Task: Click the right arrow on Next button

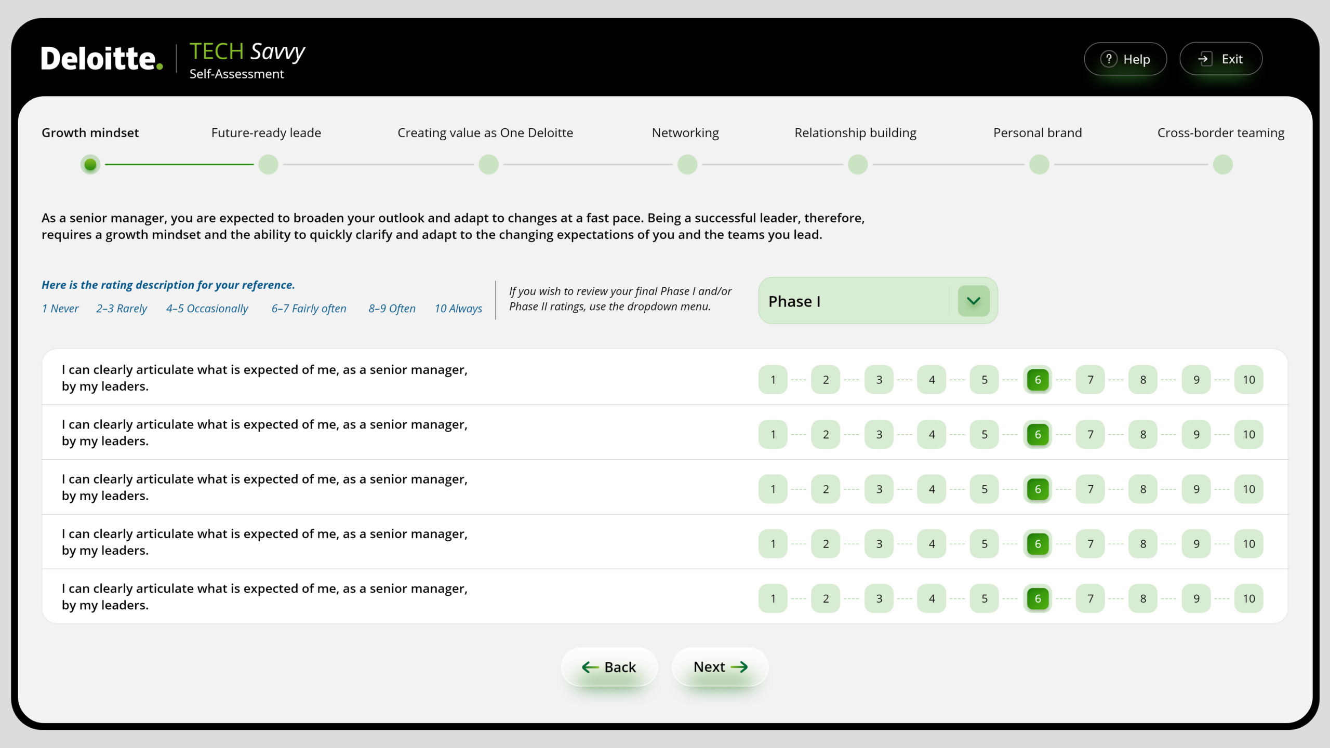Action: click(739, 667)
